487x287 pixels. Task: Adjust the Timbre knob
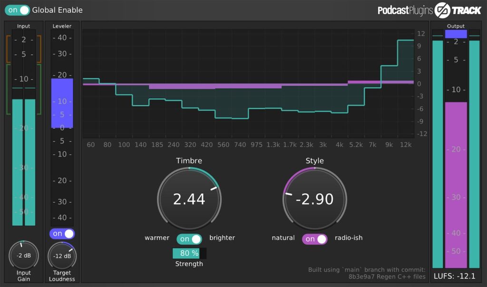(189, 199)
